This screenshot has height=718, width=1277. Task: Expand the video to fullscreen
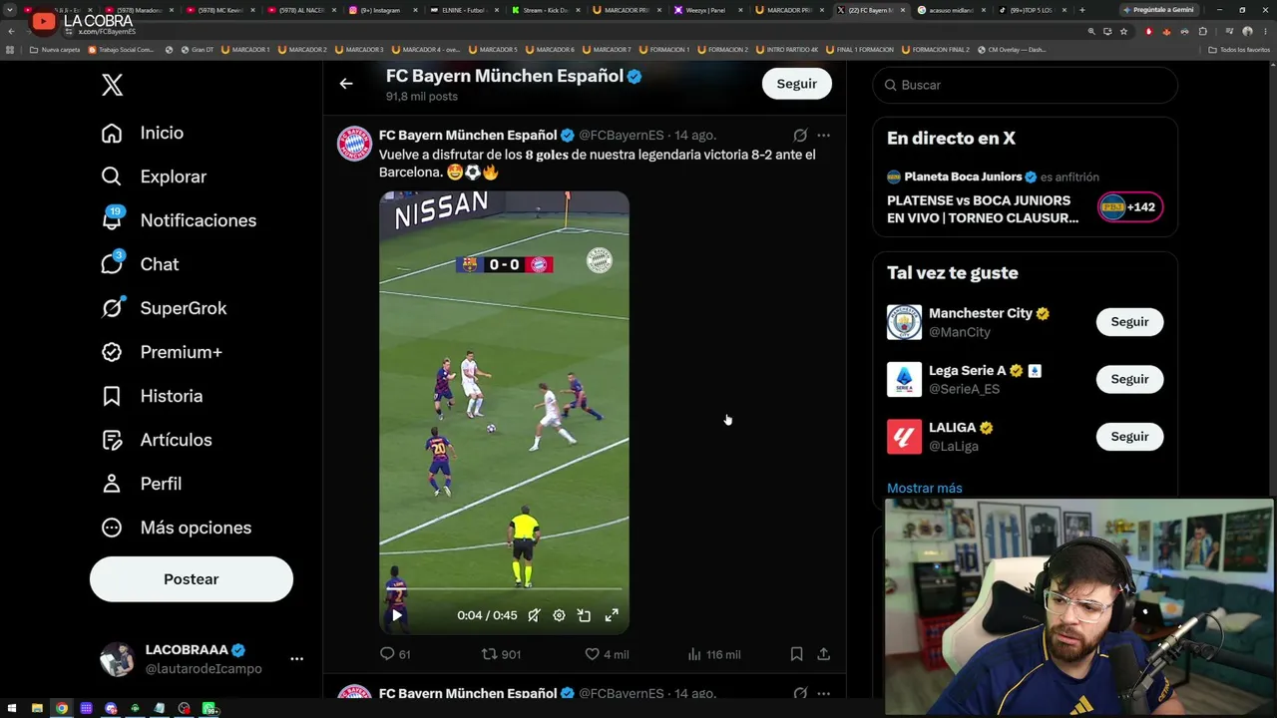[612, 615]
